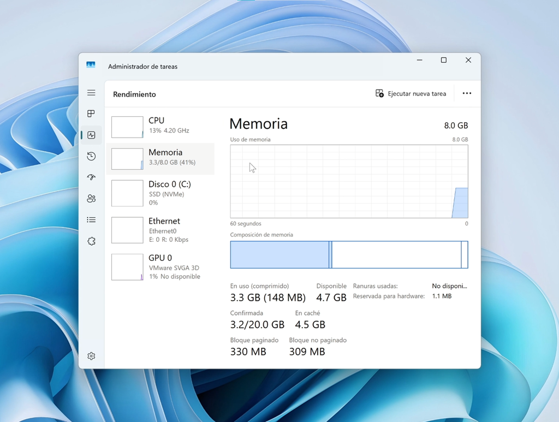Viewport: 559px width, 422px height.
Task: Open the Processes page icon
Action: point(91,114)
